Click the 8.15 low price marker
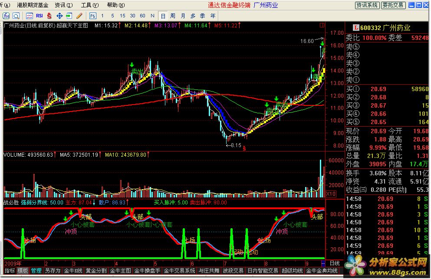Screen dimensions: 431x279 pyautogui.click(x=236, y=145)
